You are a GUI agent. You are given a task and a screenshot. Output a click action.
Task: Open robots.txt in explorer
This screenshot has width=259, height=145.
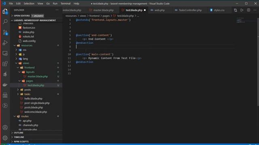pos(28,37)
